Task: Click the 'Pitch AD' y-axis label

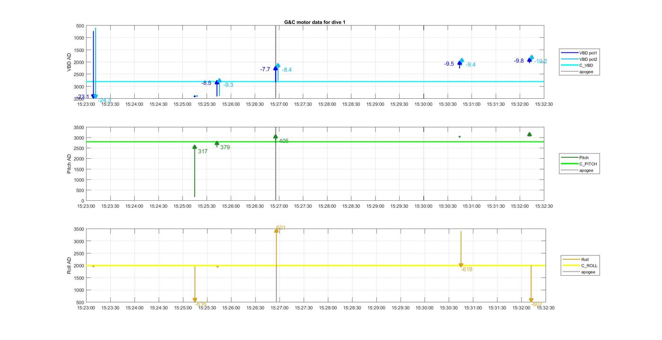Action: (69, 164)
